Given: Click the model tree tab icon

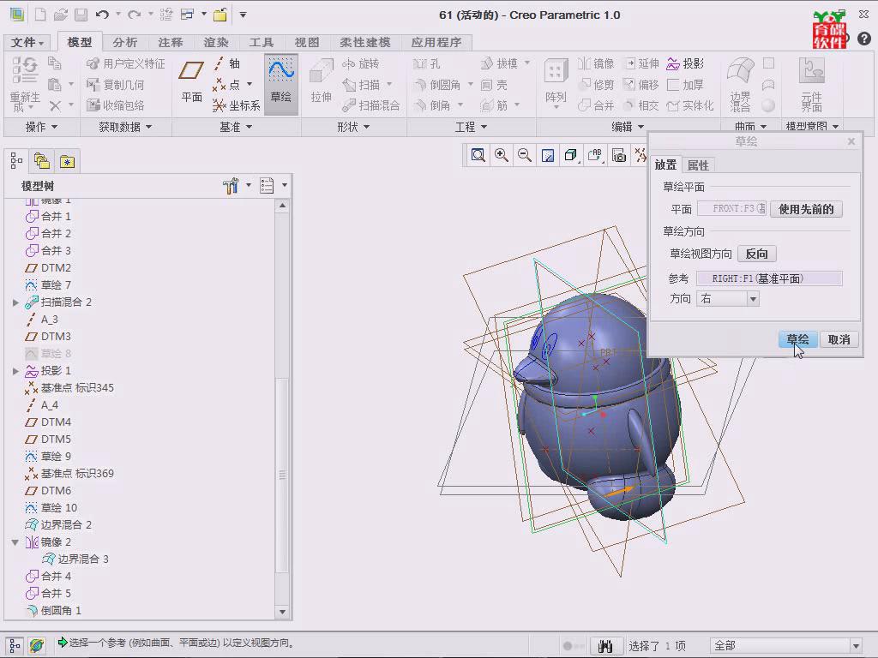Looking at the screenshot, I should point(16,161).
